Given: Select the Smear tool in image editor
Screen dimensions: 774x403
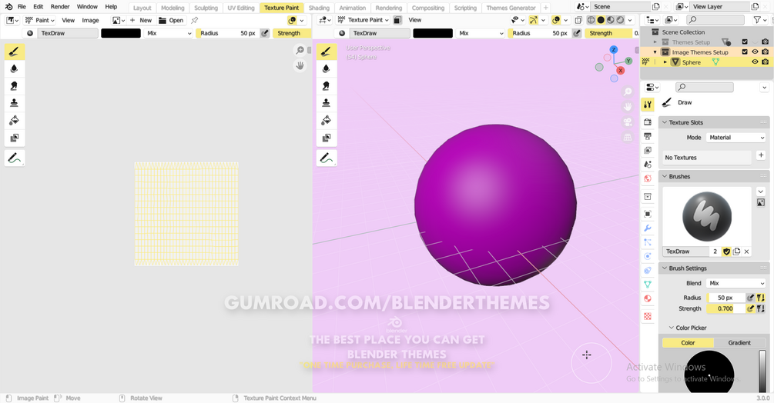Looking at the screenshot, I should click(15, 85).
